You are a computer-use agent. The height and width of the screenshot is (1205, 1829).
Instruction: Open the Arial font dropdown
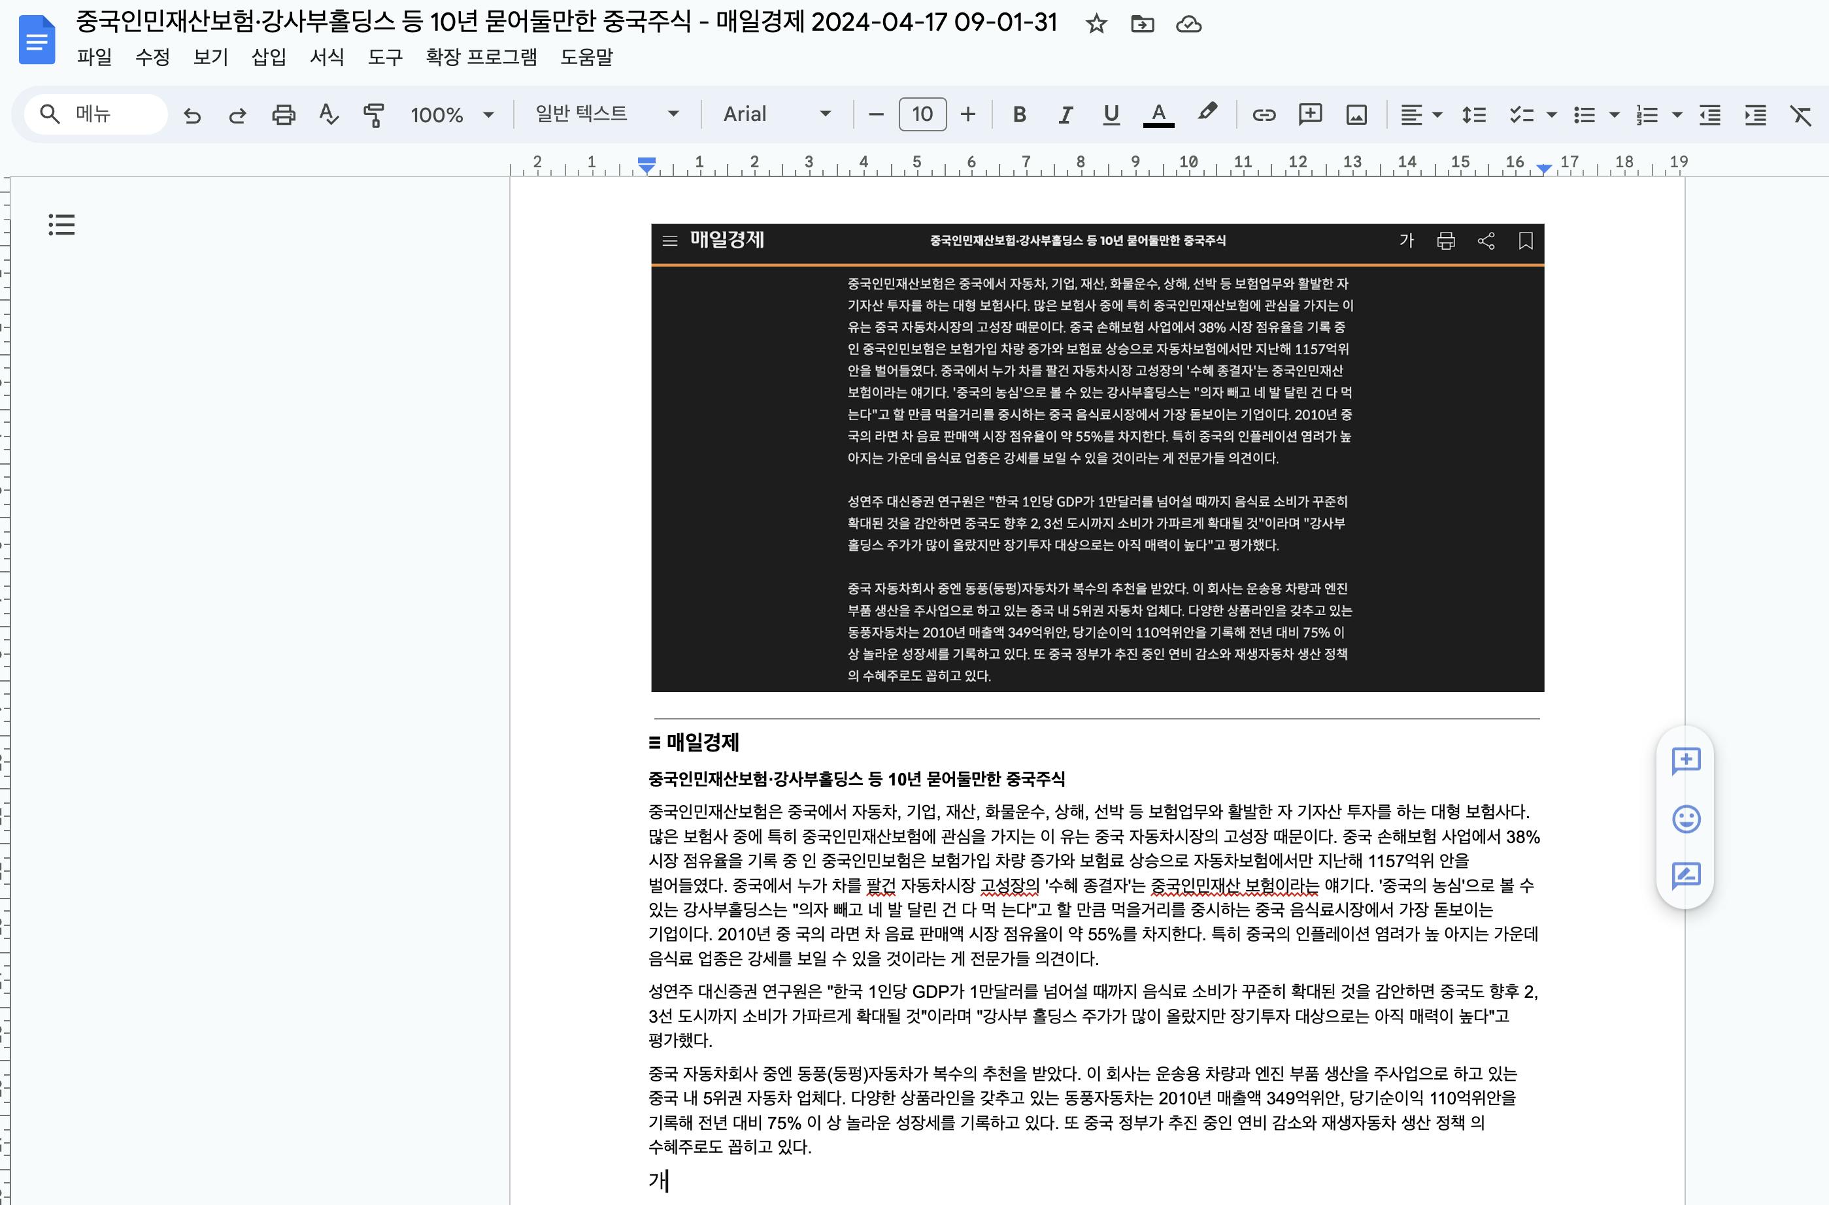[777, 114]
